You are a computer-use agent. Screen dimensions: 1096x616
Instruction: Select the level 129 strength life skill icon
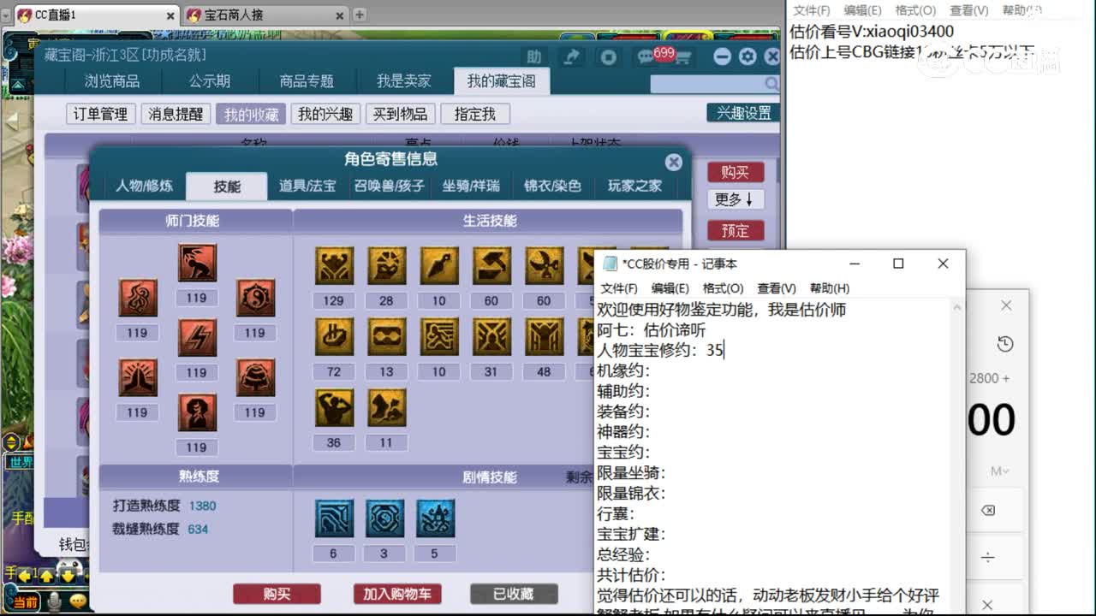pyautogui.click(x=333, y=265)
